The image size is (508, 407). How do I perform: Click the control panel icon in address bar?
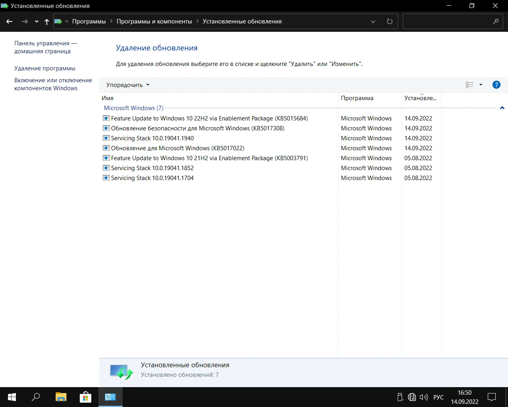(x=58, y=21)
